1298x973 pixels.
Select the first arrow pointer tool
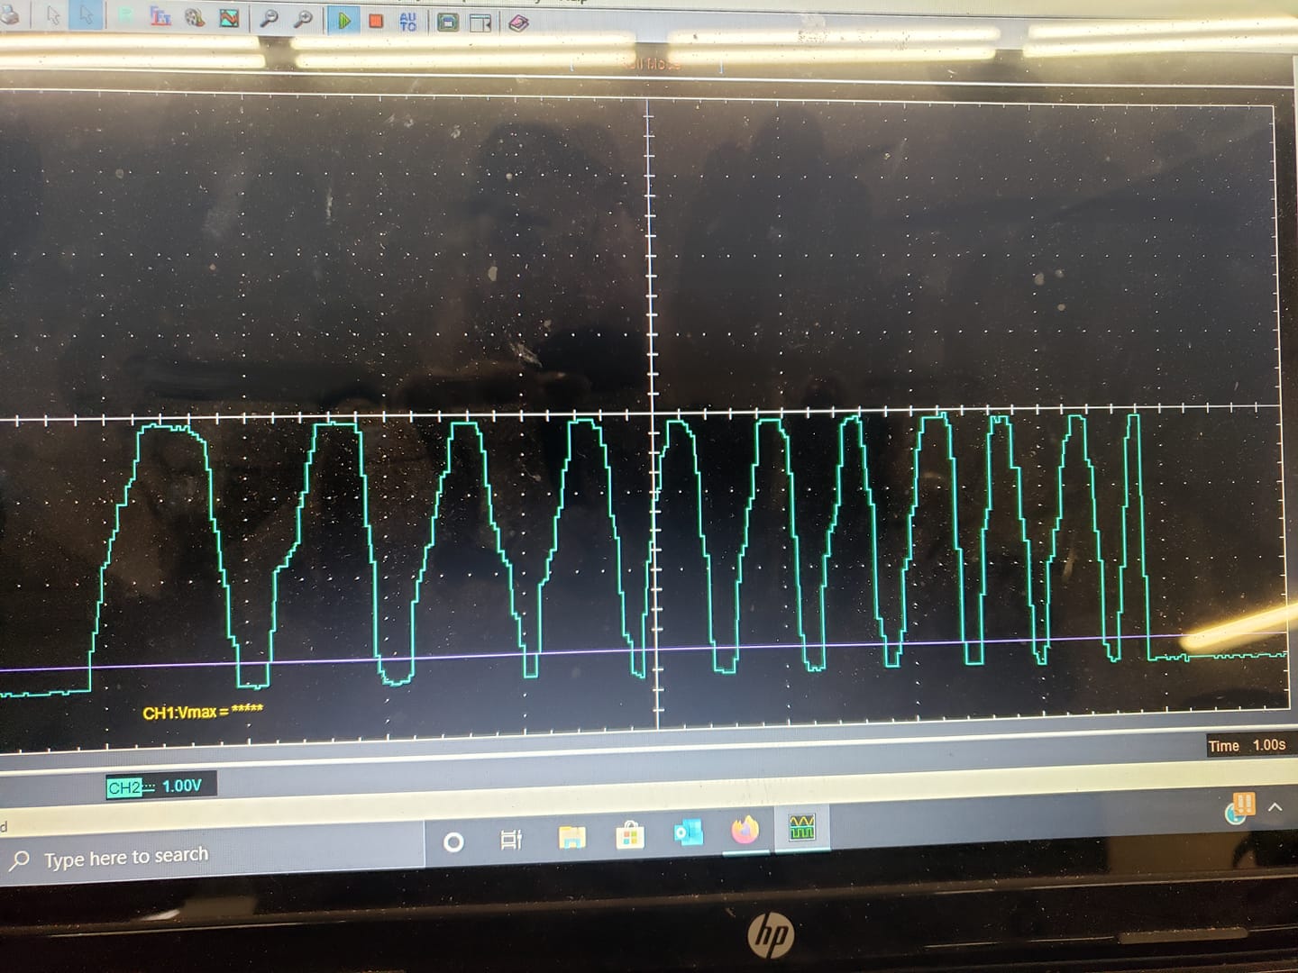[x=53, y=15]
